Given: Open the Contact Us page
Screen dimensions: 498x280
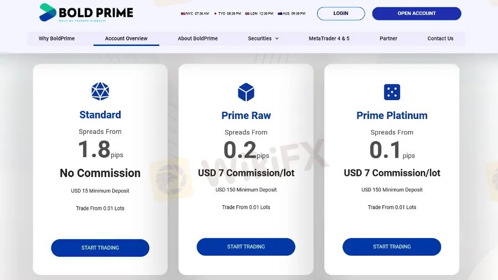Looking at the screenshot, I should [x=440, y=39].
